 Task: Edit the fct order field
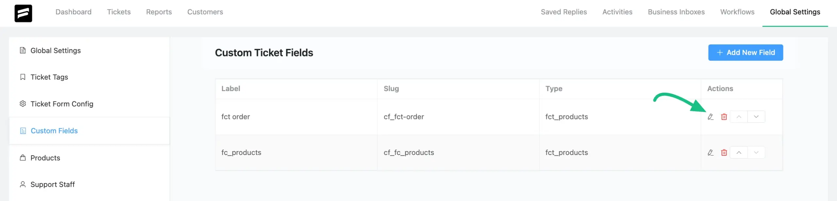[x=710, y=117]
